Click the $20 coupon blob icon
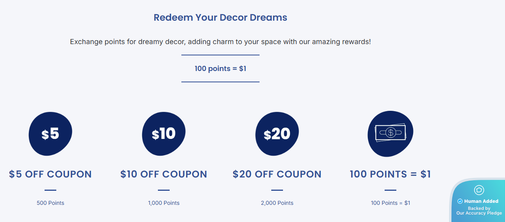Viewport: 505px width, 222px height. pyautogui.click(x=277, y=134)
